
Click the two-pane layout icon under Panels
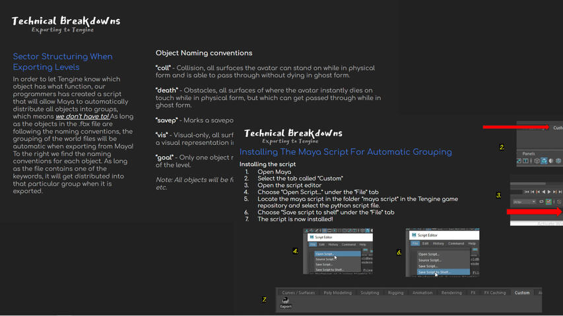click(525, 161)
